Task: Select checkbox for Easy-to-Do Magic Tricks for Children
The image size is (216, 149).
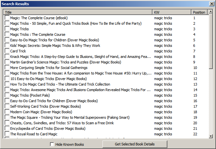Action: click(x=7, y=40)
